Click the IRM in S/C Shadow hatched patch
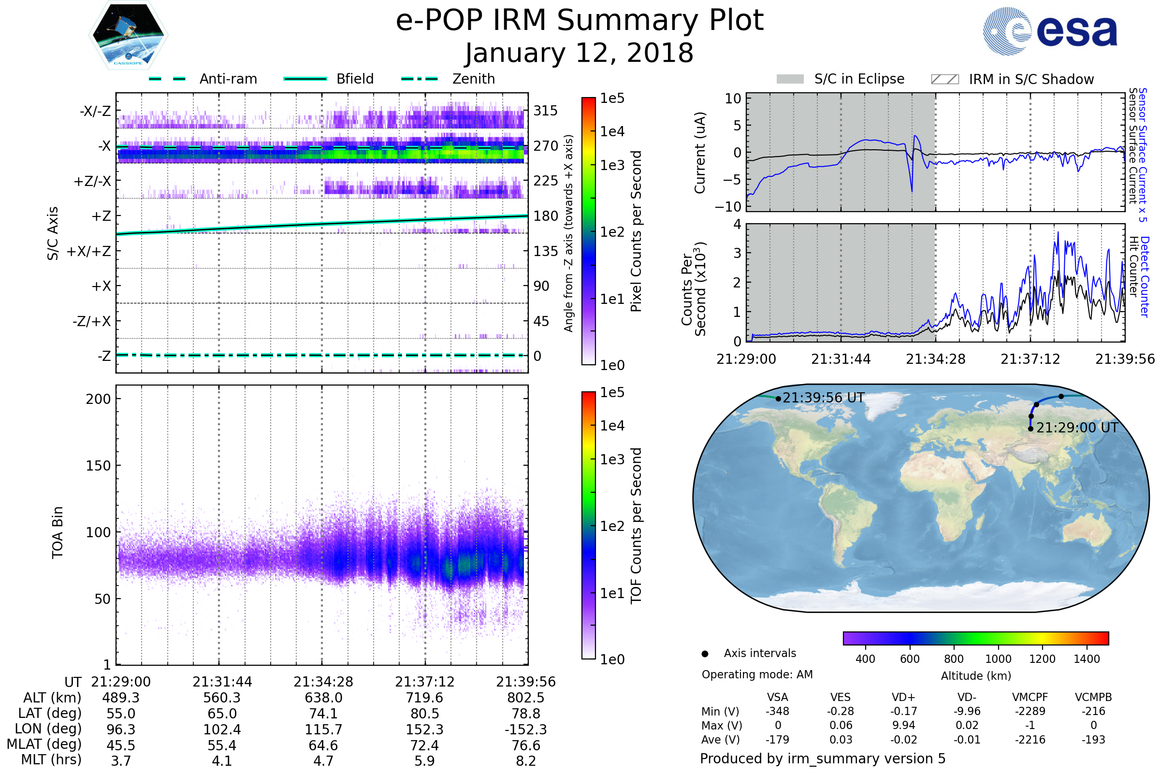Screen dimensions: 1160x773 [945, 79]
